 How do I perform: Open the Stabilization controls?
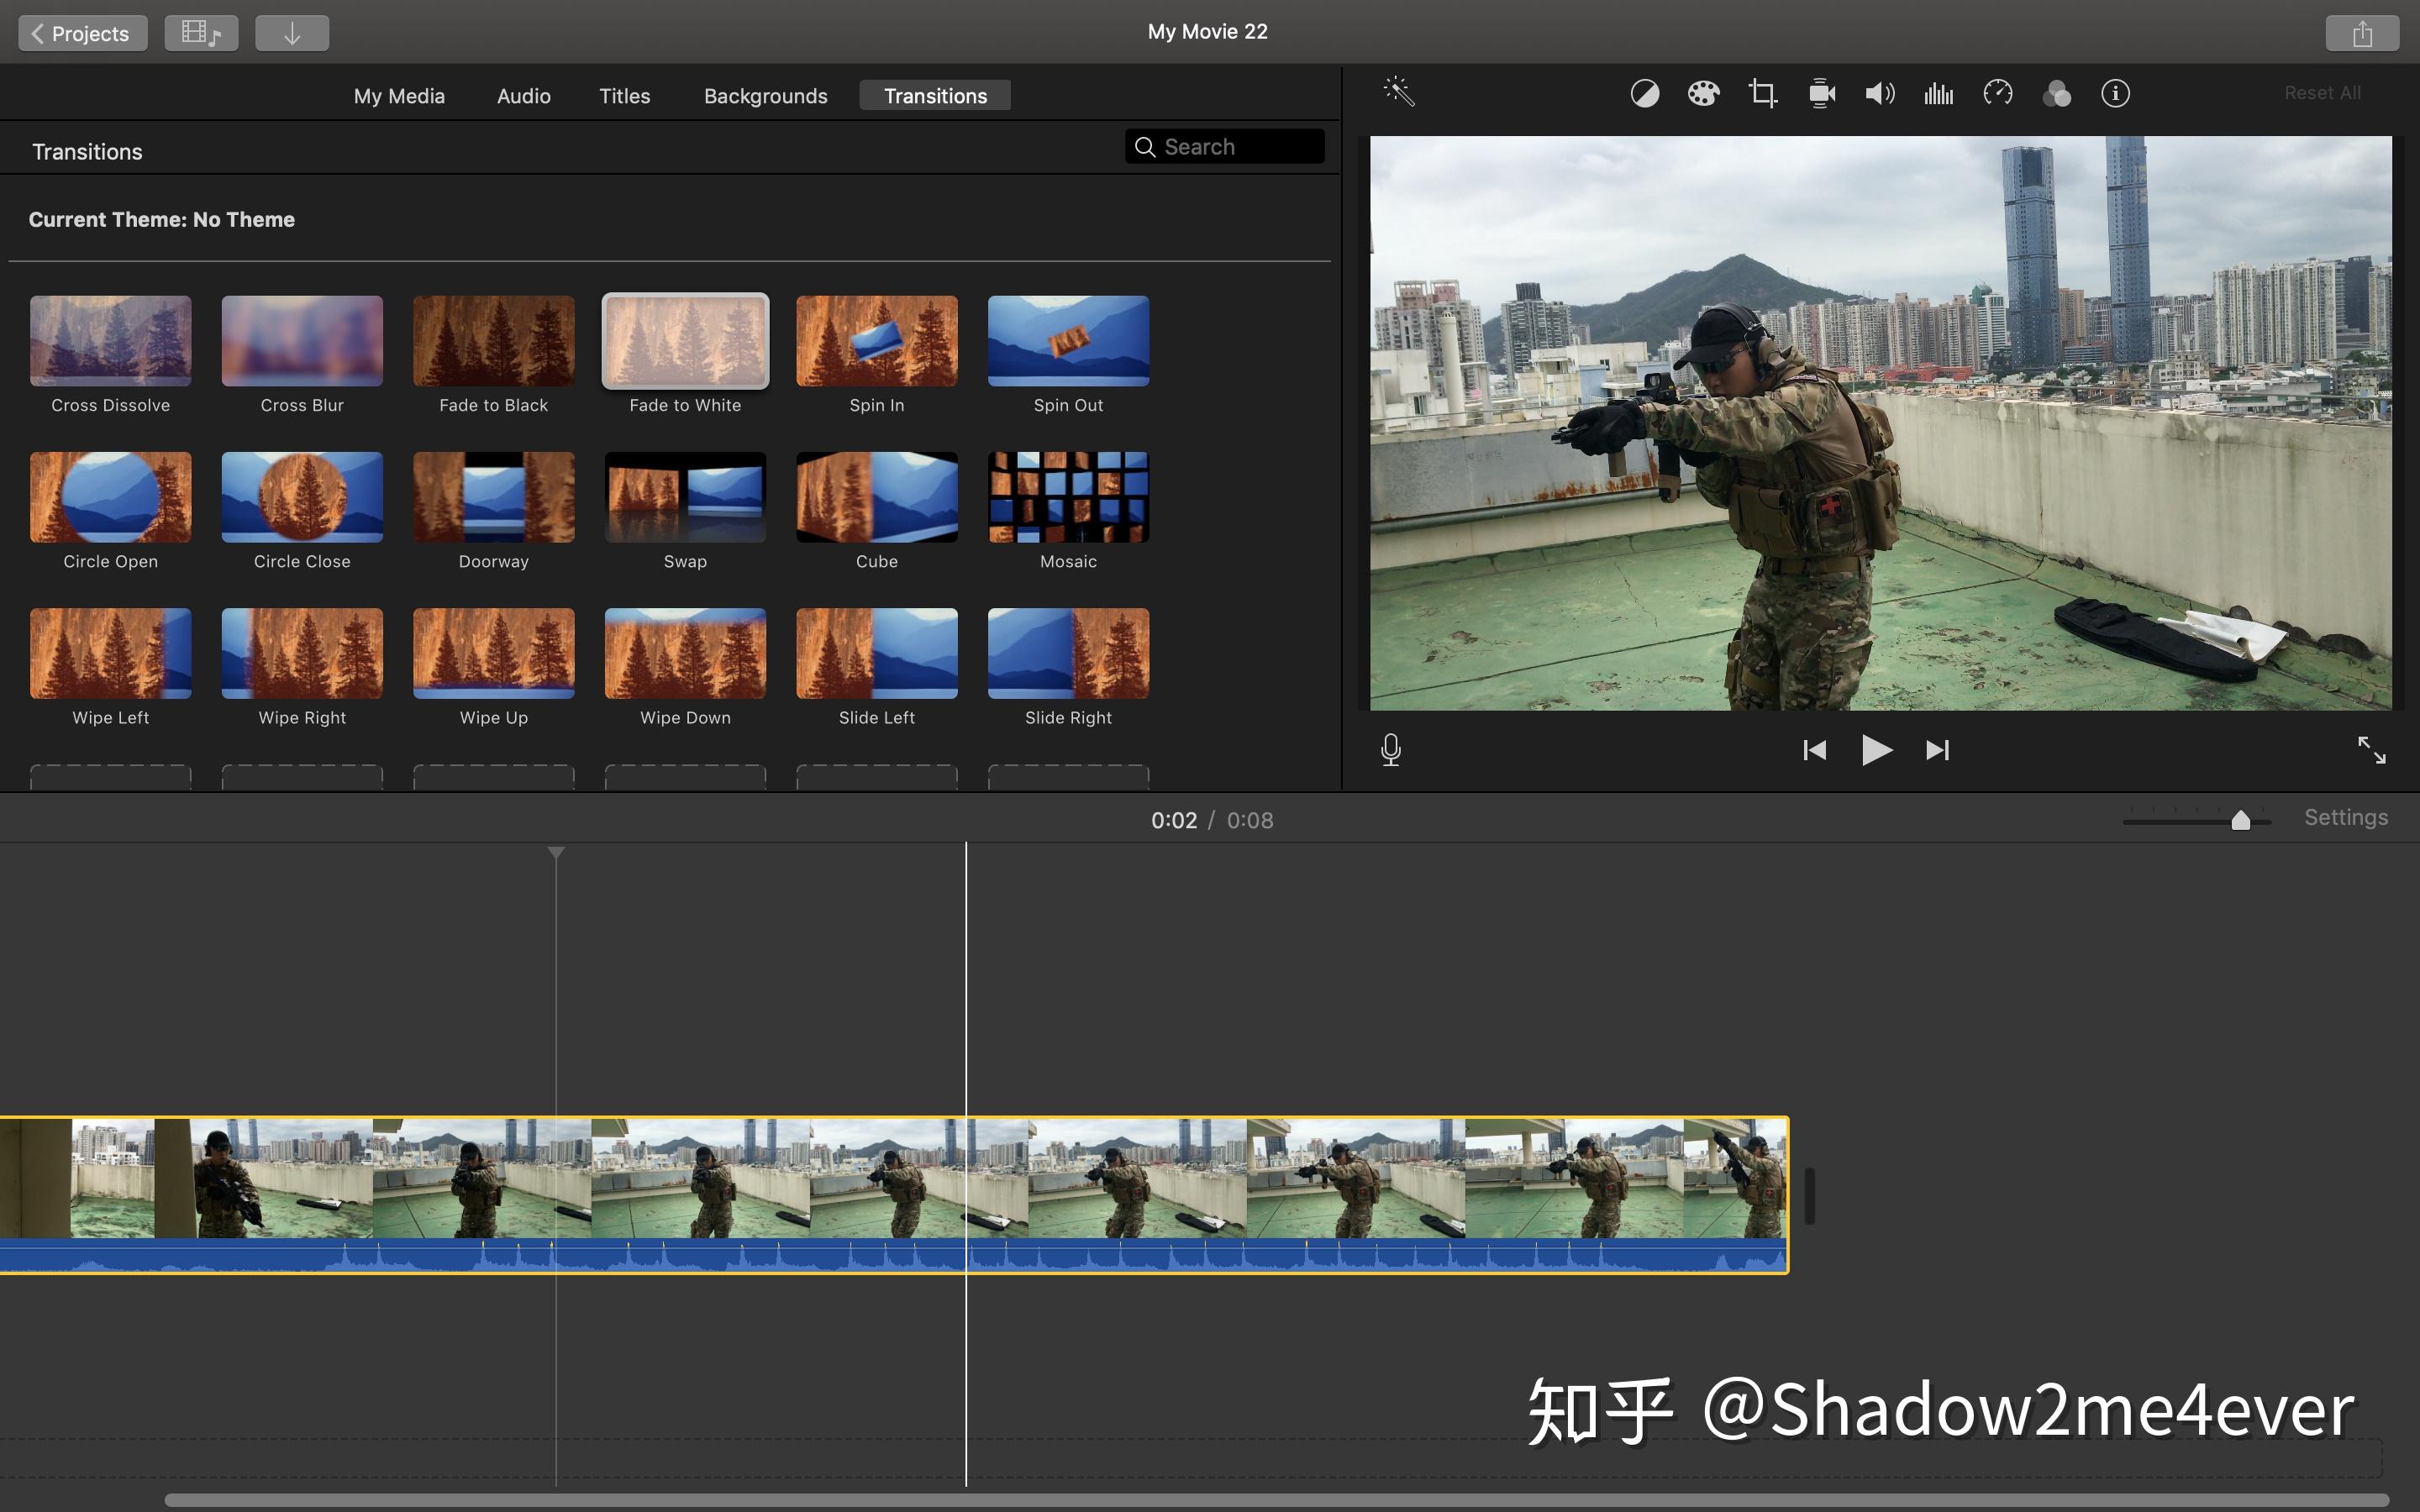[x=1820, y=92]
